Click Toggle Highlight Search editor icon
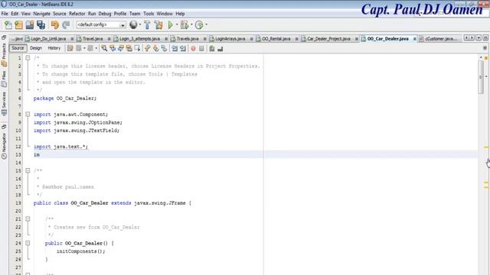 click(x=129, y=48)
